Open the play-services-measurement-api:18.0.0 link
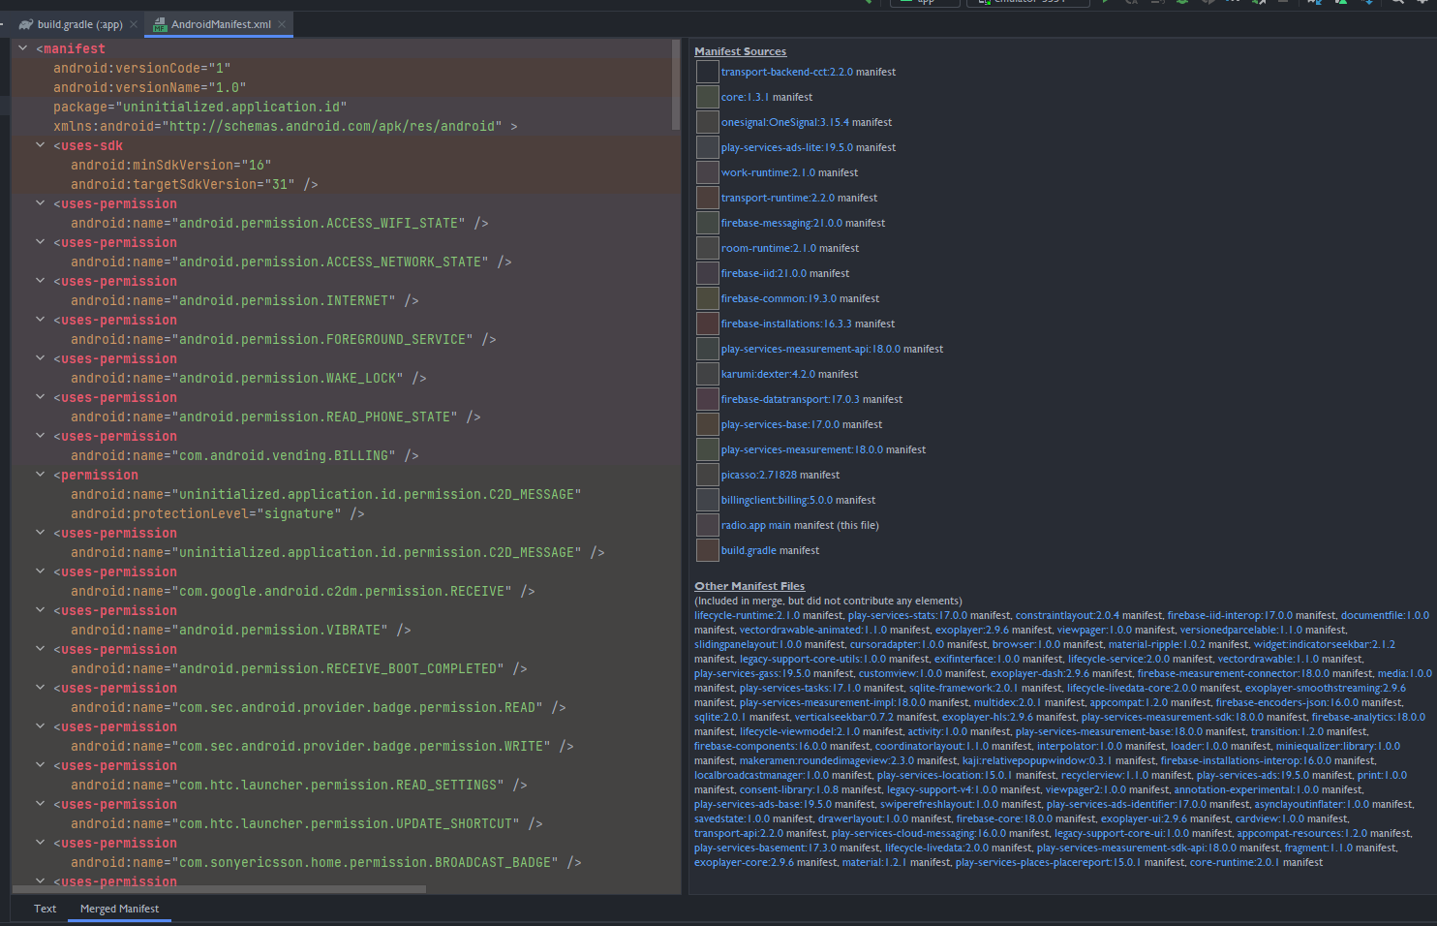The height and width of the screenshot is (926, 1437). point(810,349)
